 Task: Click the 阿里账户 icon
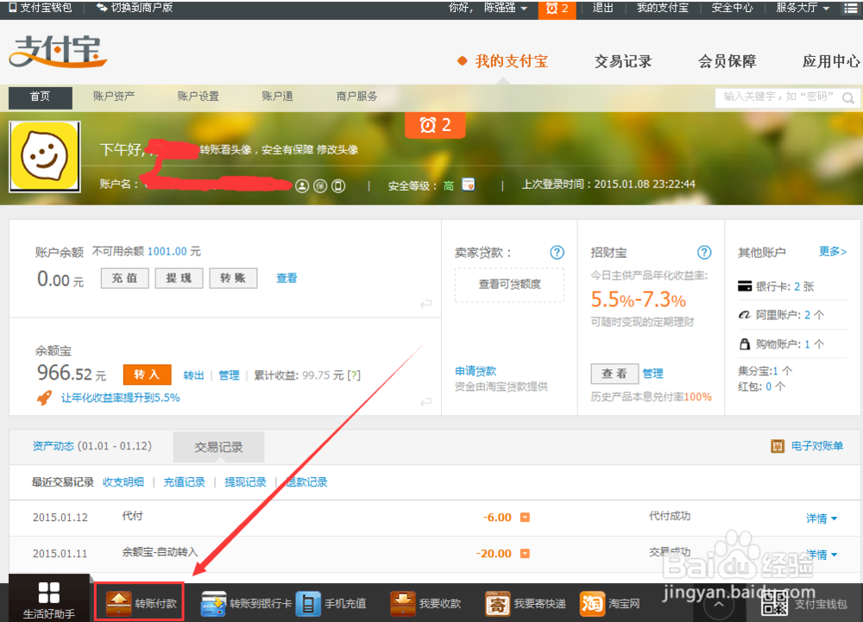(x=744, y=315)
